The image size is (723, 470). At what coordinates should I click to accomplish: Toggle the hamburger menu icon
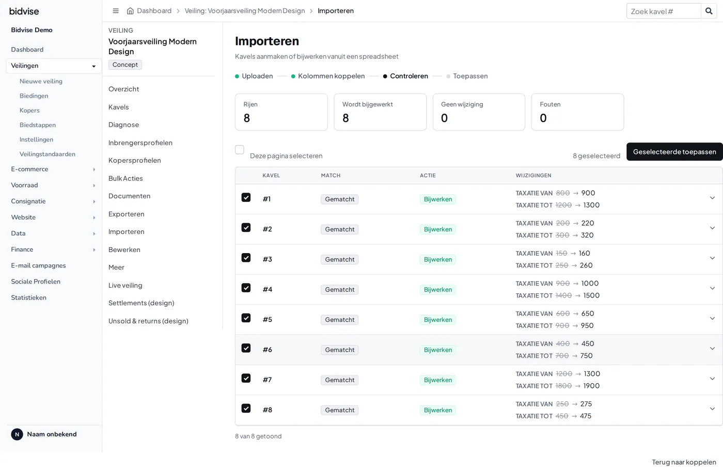coord(116,11)
